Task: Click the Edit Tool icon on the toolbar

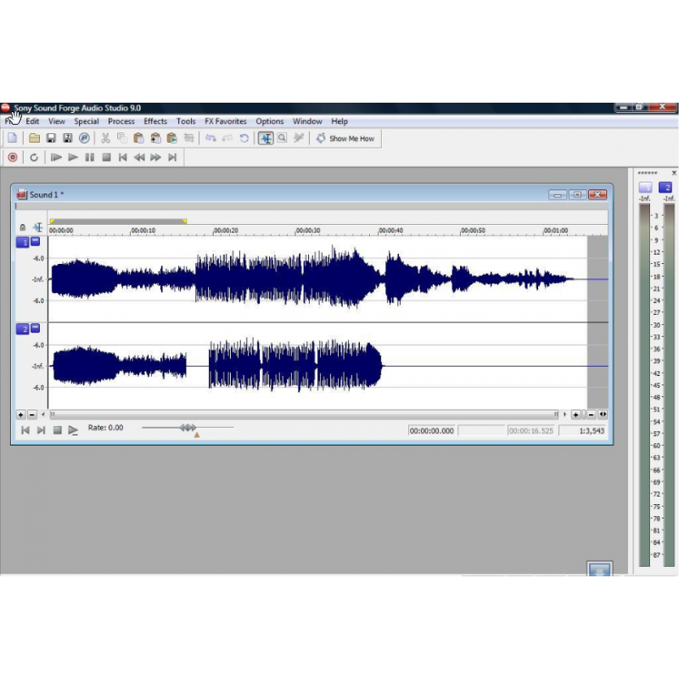Action: pyautogui.click(x=267, y=138)
